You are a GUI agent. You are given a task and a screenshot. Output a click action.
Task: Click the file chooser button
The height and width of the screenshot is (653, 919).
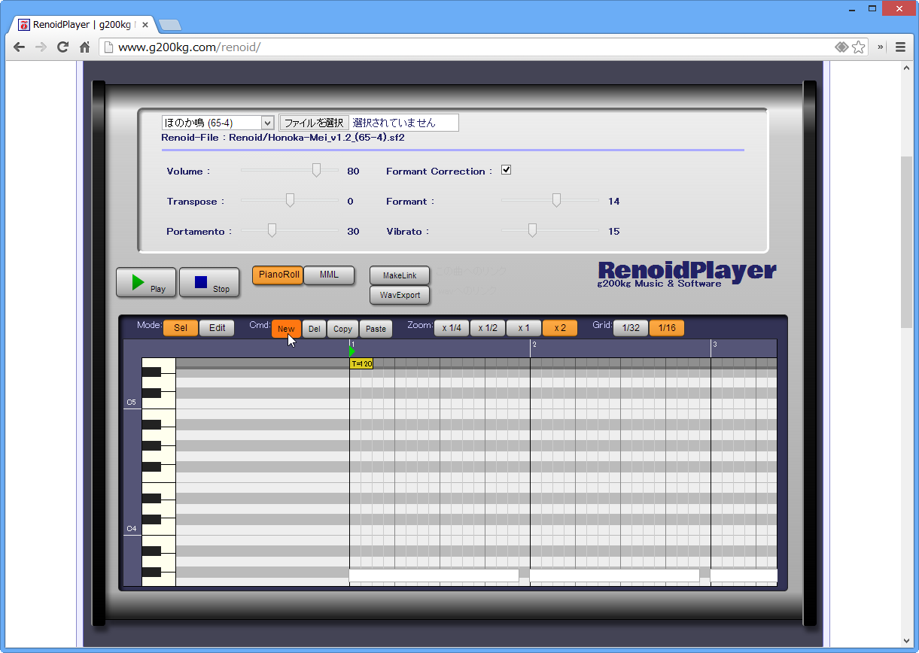(314, 123)
